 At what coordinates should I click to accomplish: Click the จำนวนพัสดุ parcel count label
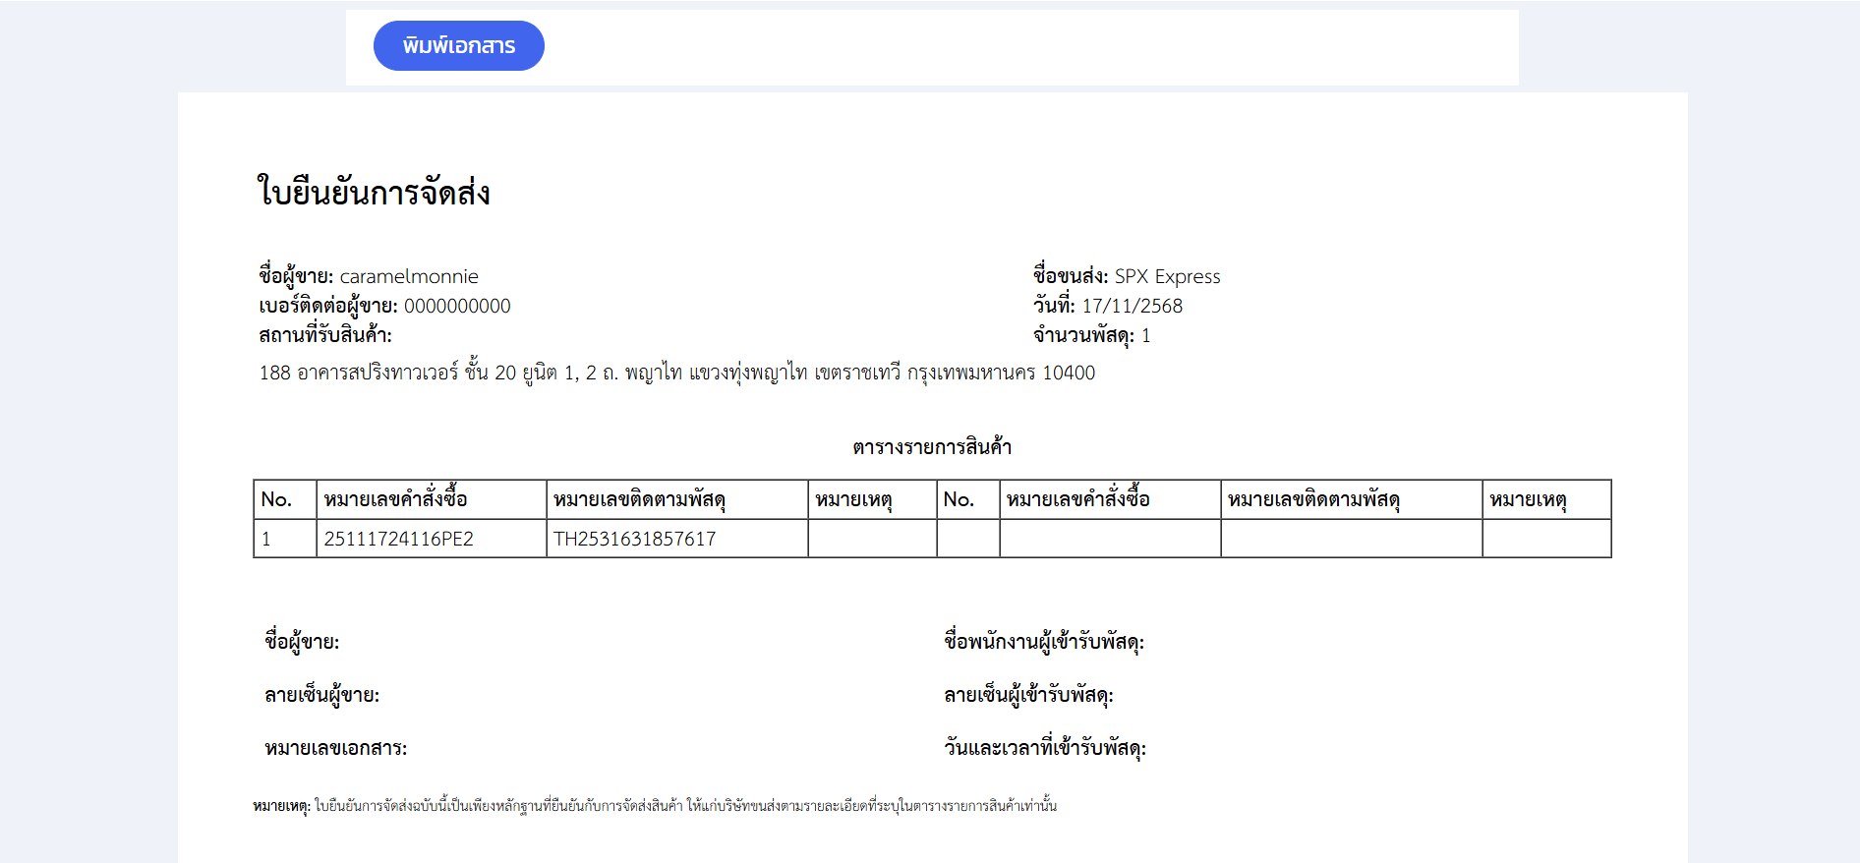coord(1082,336)
